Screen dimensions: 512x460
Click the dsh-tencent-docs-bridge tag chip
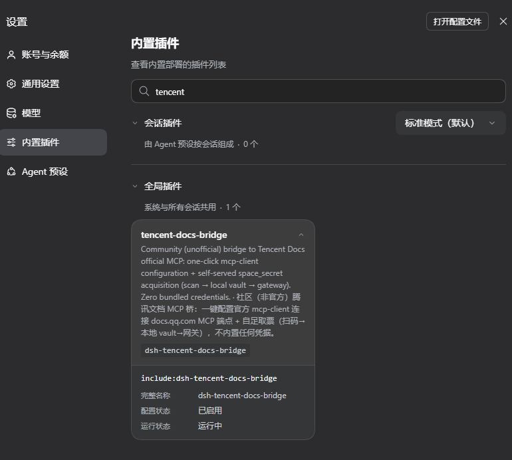(x=195, y=350)
